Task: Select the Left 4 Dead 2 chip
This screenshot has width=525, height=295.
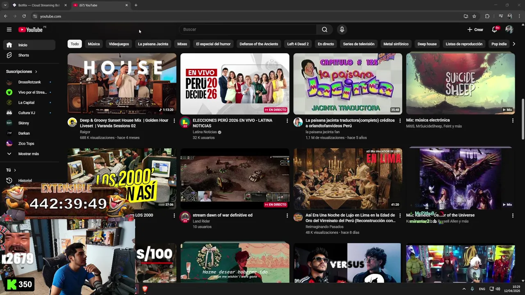Action: pyautogui.click(x=298, y=44)
